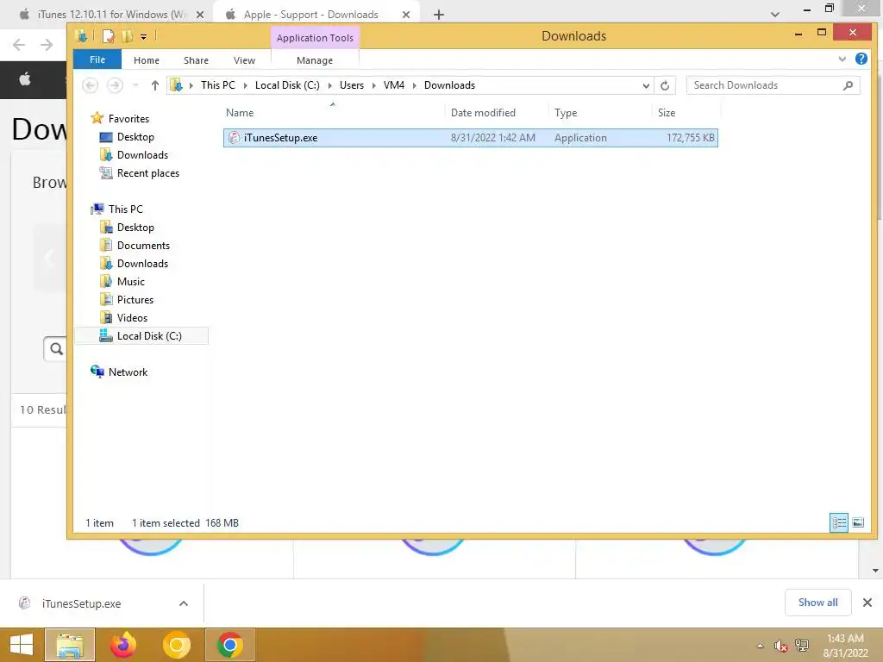The width and height of the screenshot is (883, 662).
Task: Open the Share ribbon tab
Action: click(196, 60)
